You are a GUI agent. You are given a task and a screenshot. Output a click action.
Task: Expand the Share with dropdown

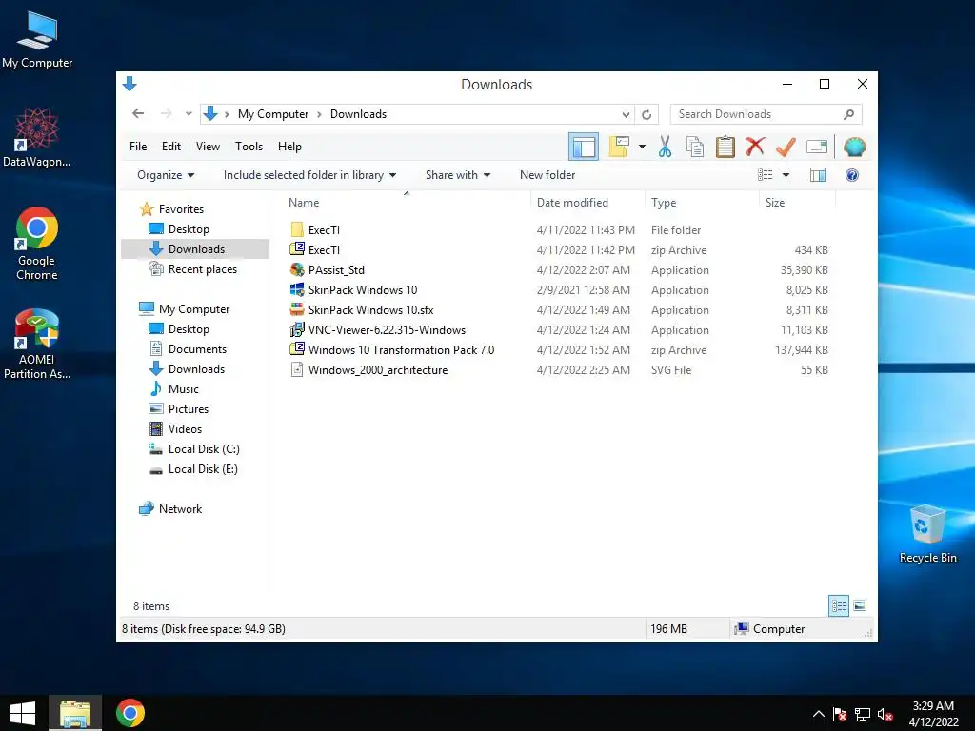458,175
